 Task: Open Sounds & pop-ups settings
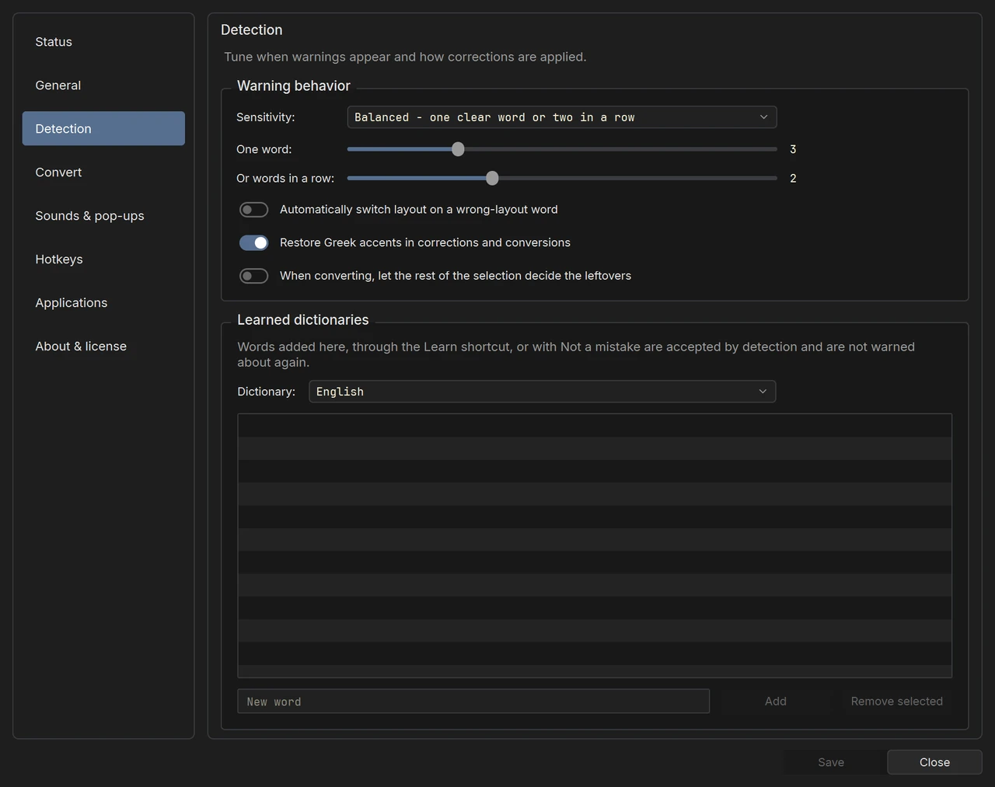click(103, 216)
